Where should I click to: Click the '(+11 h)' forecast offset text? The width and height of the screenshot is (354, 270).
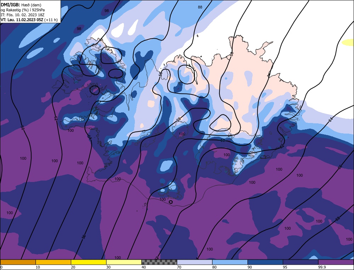coord(51,20)
